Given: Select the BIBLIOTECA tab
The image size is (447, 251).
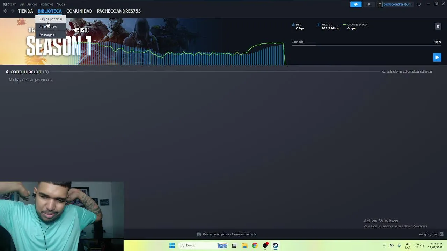Looking at the screenshot, I should coord(50,11).
